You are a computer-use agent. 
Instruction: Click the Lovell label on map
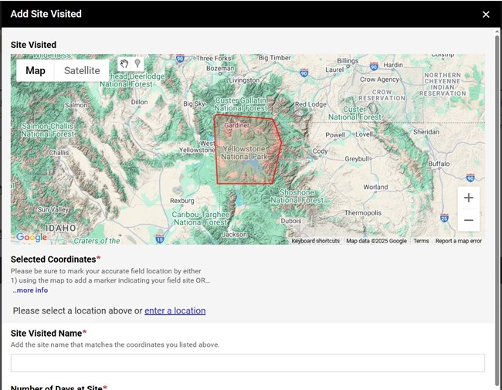[364, 134]
